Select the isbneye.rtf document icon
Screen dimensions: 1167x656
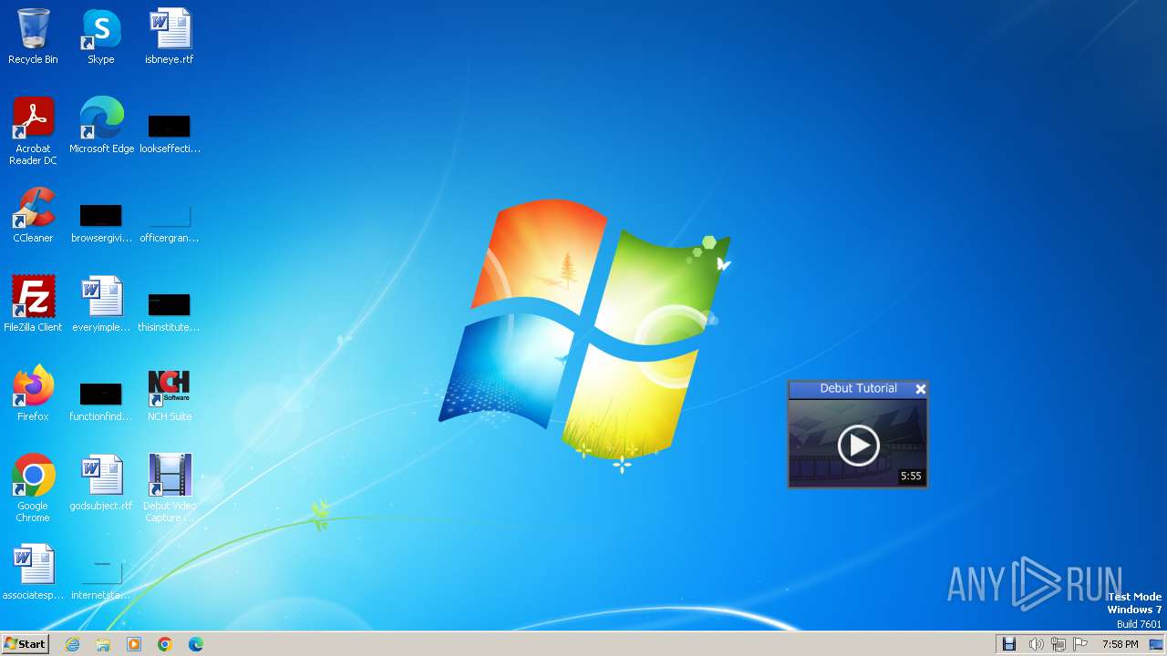coord(170,36)
